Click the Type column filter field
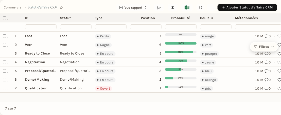The width and height of the screenshot is (281, 115). click(110, 27)
